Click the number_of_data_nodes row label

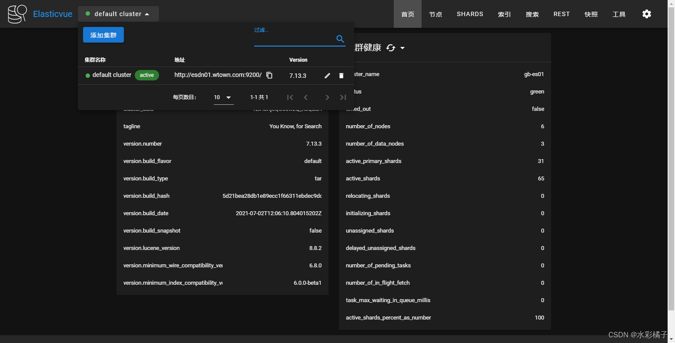[375, 143]
